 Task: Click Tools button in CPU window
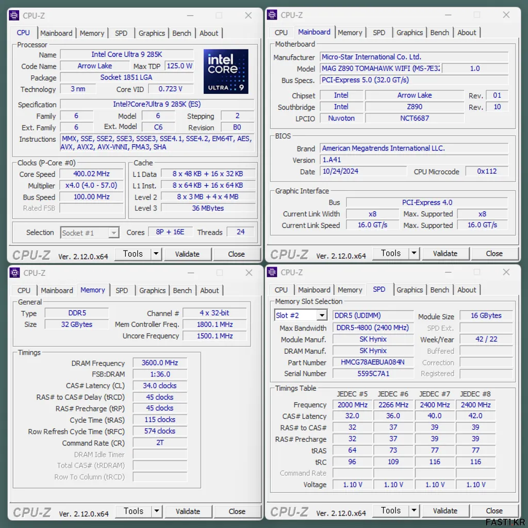point(133,254)
